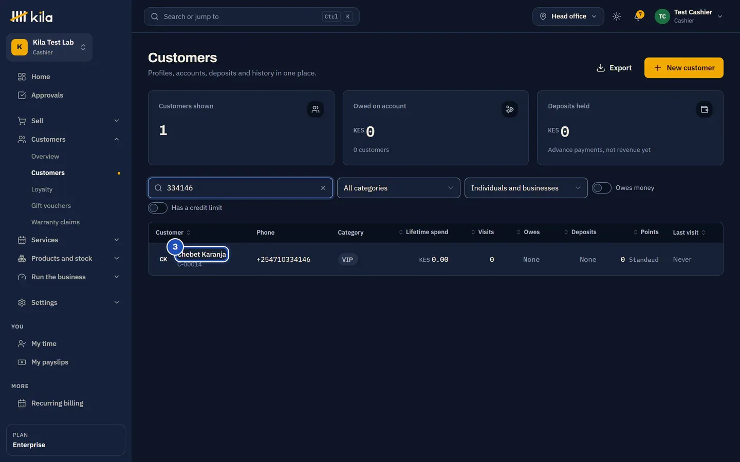740x462 pixels.
Task: Click the CK customer initials avatar
Action: [163, 259]
